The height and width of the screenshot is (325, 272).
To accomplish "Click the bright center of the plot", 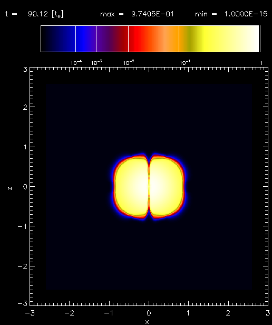I will pos(149,186).
